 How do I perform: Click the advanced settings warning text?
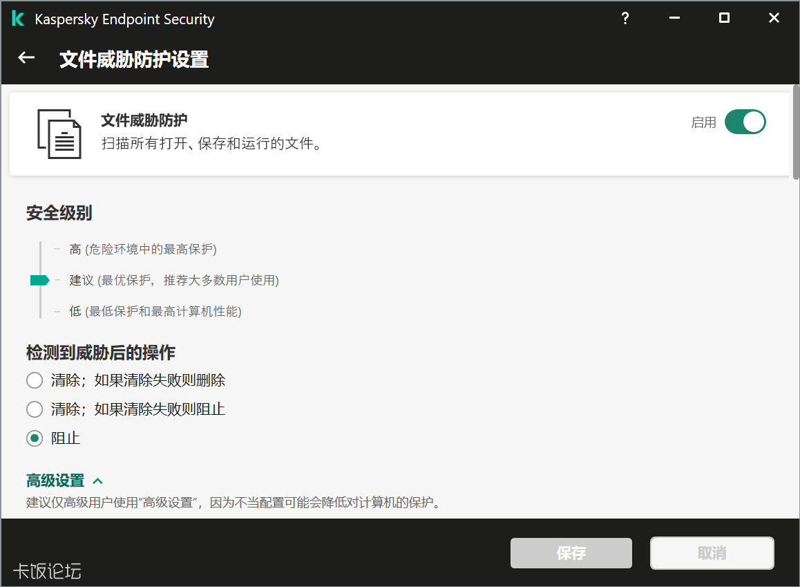click(x=234, y=503)
